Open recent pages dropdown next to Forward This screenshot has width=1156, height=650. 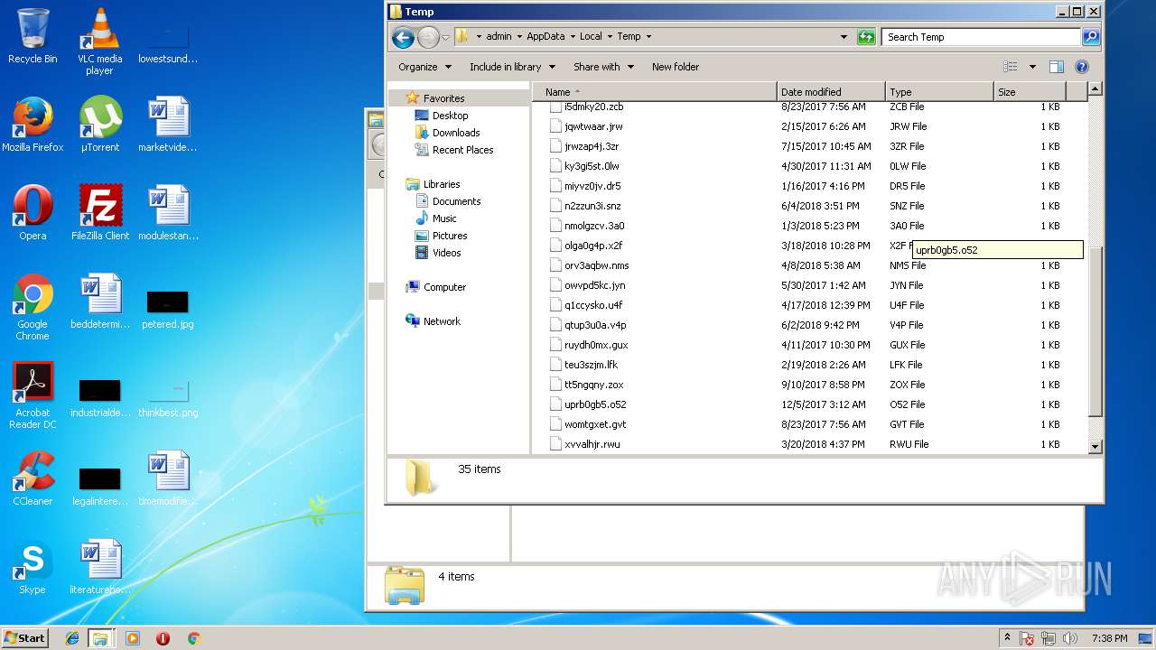pos(445,37)
